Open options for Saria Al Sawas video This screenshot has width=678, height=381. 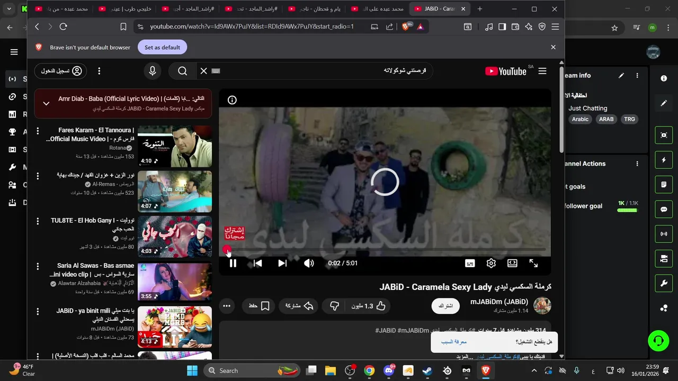coord(38,266)
